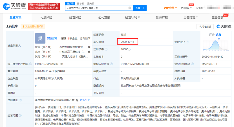This screenshot has height=127, width=234.
Task: Click the industry value 研究和试验发展
Action: (x=130, y=78)
